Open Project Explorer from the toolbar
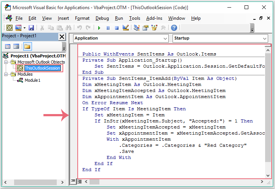 point(137,28)
